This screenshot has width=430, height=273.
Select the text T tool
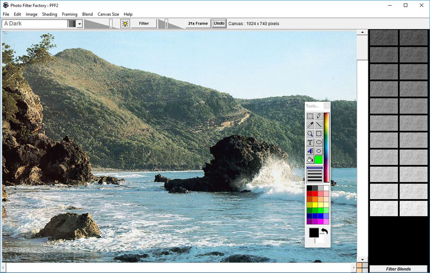[x=310, y=142]
